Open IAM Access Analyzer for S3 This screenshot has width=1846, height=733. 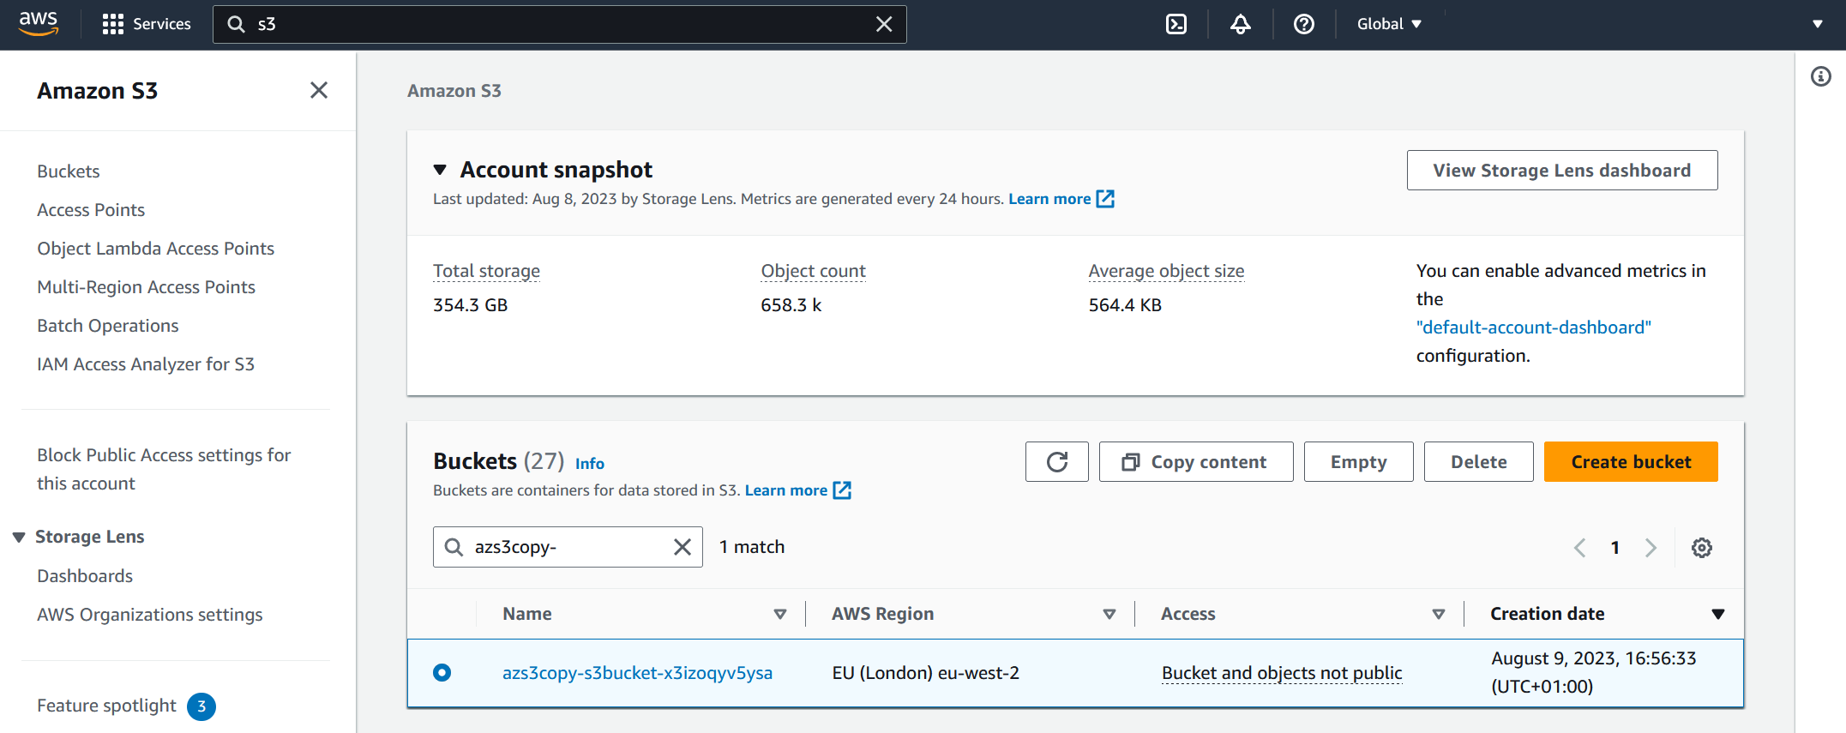click(146, 364)
